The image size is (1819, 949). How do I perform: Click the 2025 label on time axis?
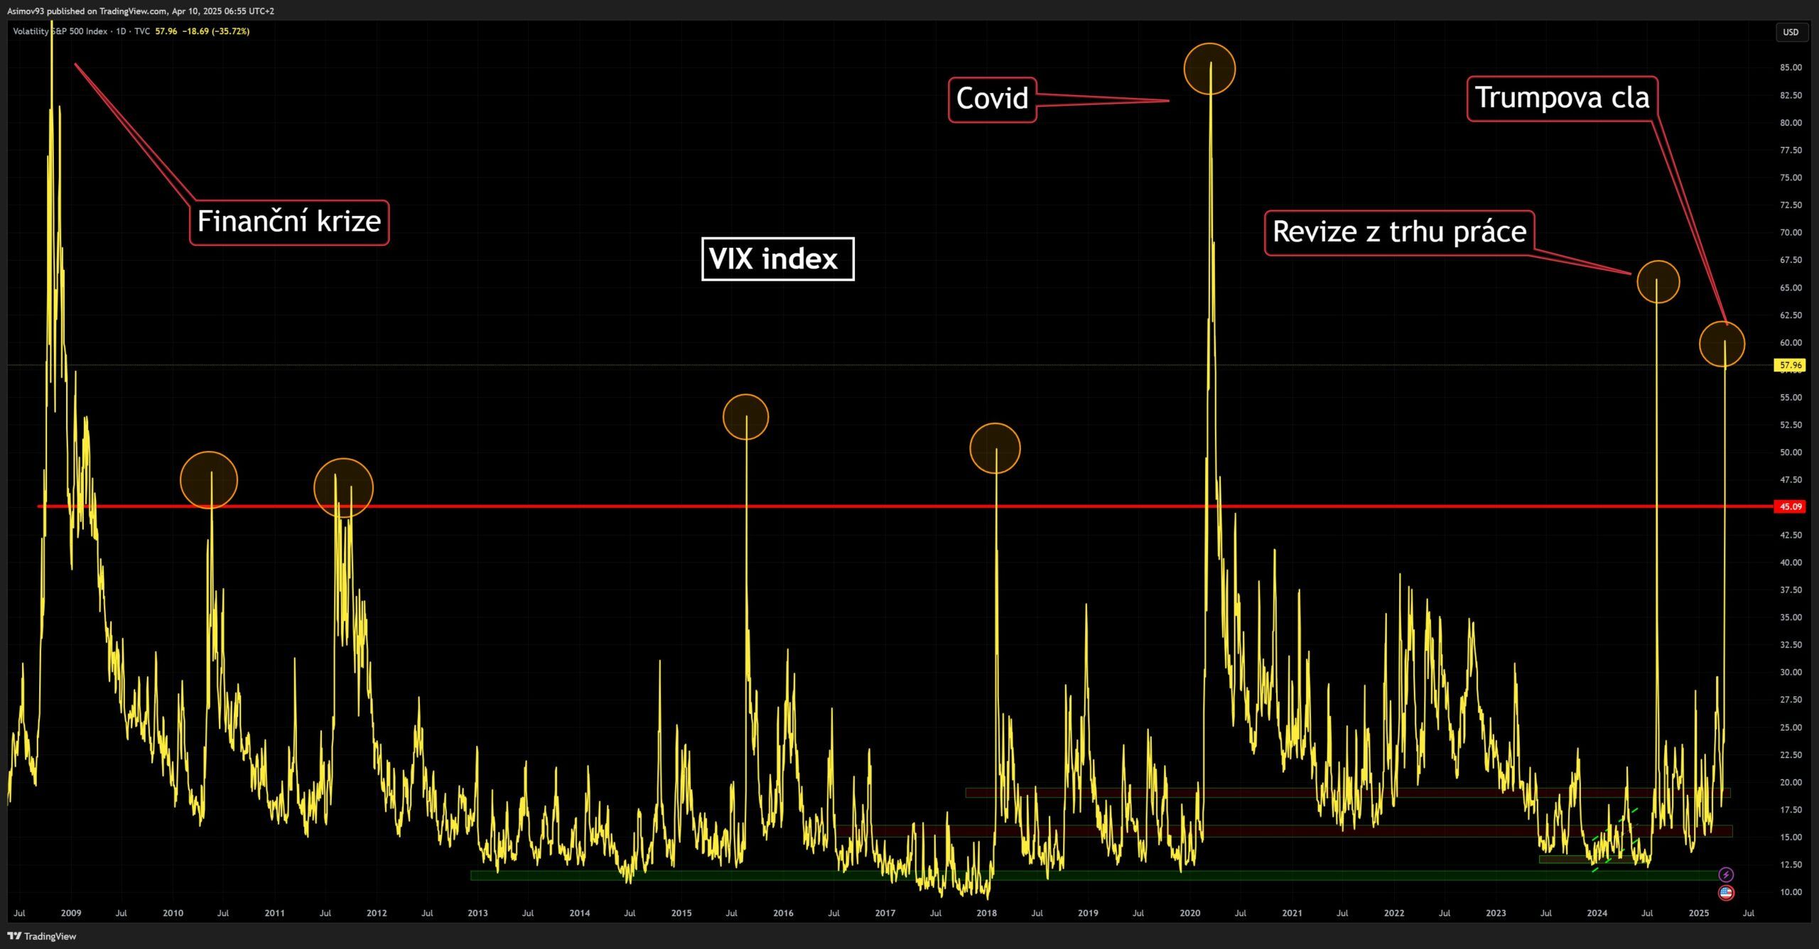[1699, 913]
